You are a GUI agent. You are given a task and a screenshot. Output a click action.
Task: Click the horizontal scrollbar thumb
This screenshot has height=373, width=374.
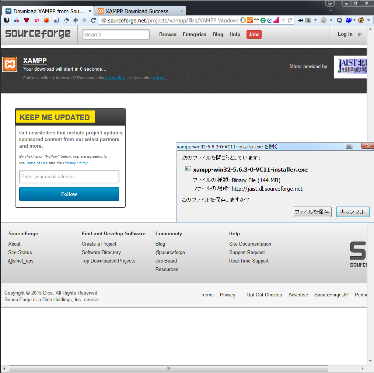168,369
